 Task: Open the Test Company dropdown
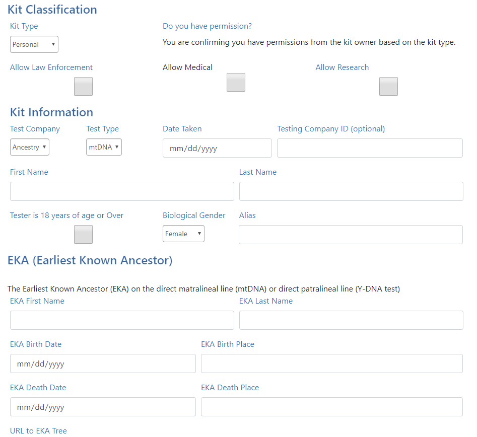click(30, 147)
